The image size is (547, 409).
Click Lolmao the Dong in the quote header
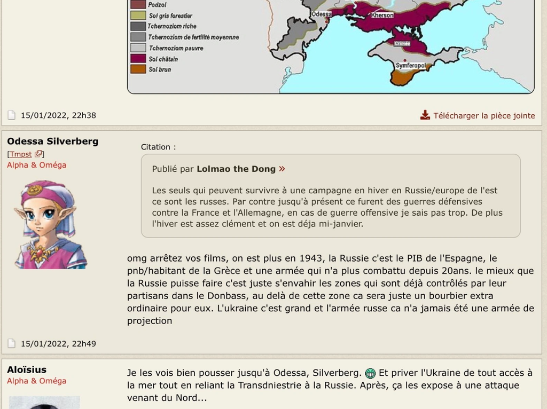click(236, 169)
